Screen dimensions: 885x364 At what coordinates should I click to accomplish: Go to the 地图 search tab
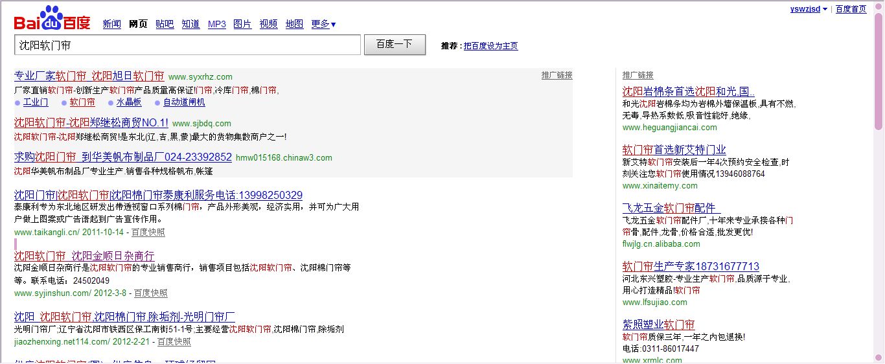tap(294, 25)
